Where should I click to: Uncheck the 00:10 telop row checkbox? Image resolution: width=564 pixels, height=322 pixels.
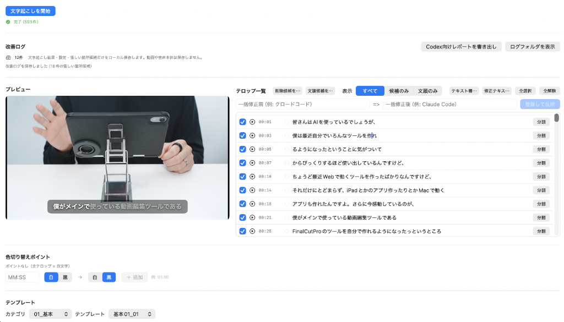pos(242,177)
